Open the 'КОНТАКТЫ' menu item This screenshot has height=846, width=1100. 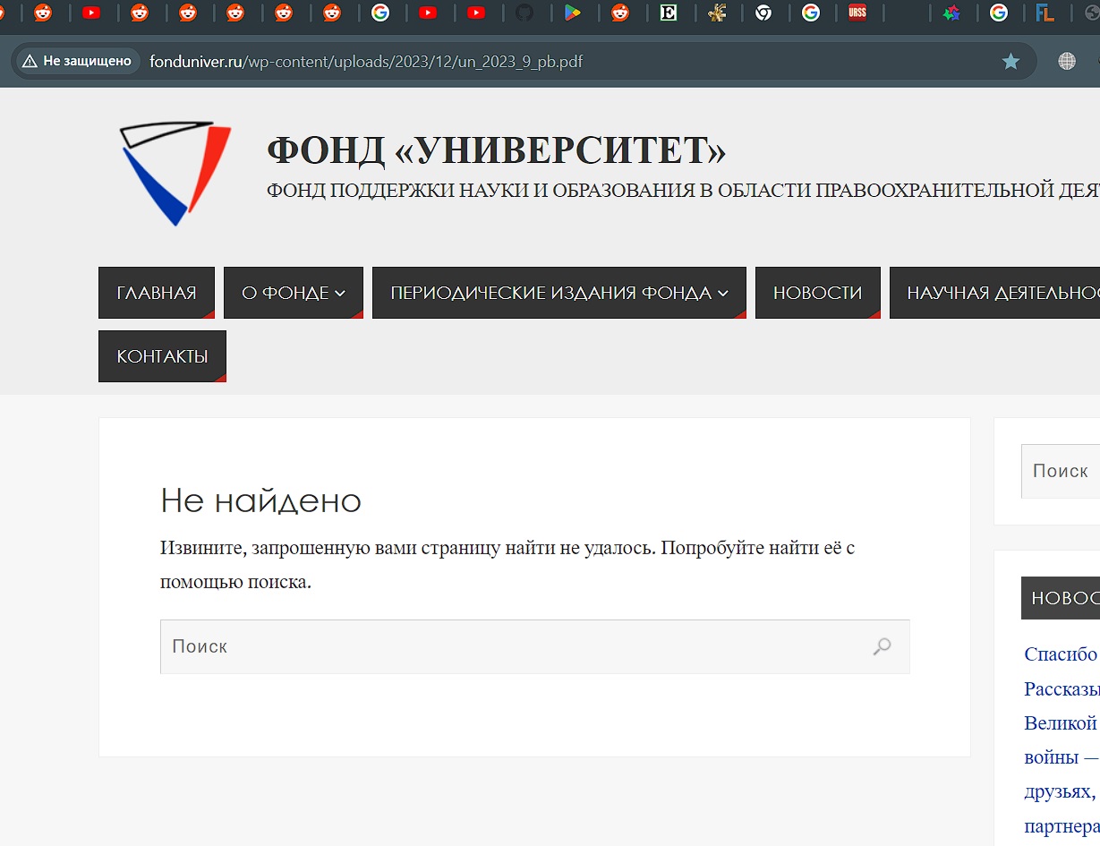162,356
